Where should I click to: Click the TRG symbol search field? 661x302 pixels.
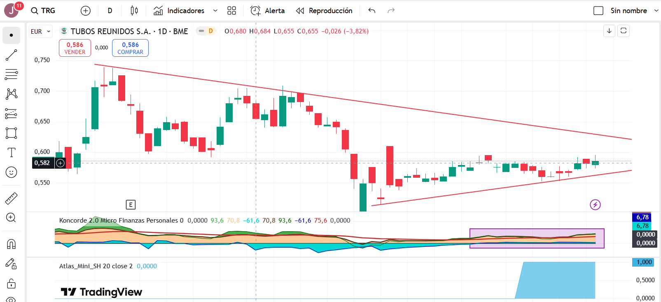click(43, 11)
